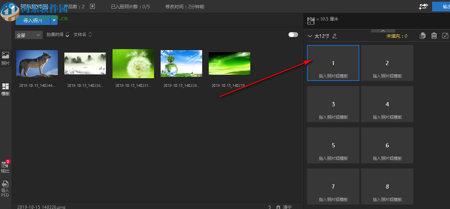This screenshot has height=209, width=450.
Task: Click 导入PSD sidebar icon
Action: coord(5,189)
